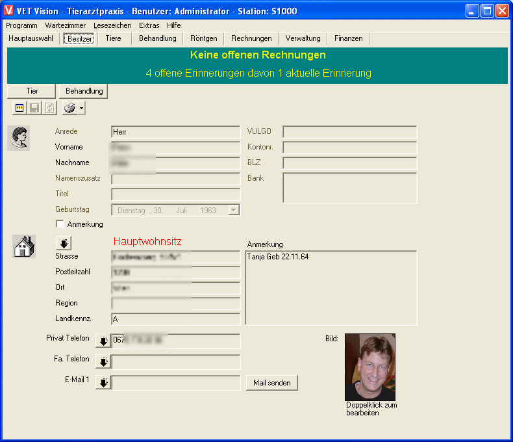Click the Titel input field
513x442 pixels.
pos(176,194)
